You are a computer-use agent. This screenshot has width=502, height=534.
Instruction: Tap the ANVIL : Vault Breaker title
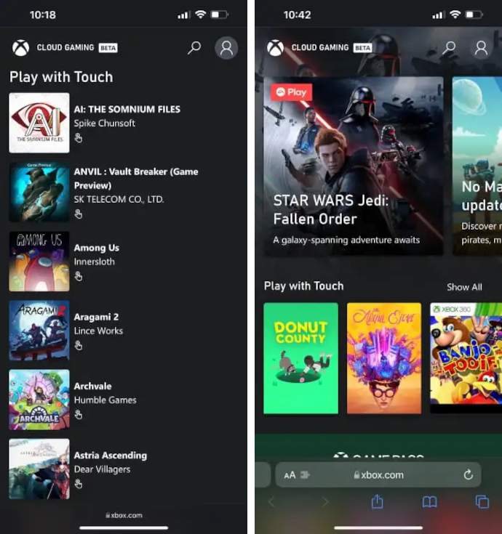coord(136,179)
